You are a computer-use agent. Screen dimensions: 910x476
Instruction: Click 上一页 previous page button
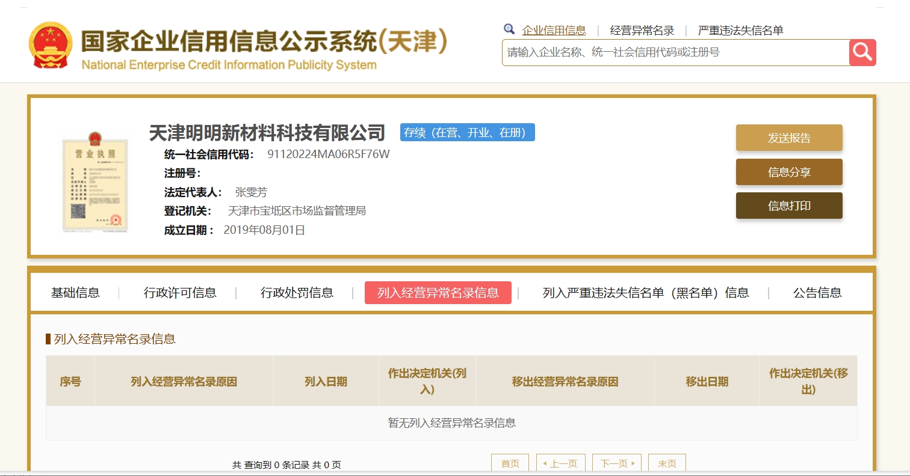[560, 463]
